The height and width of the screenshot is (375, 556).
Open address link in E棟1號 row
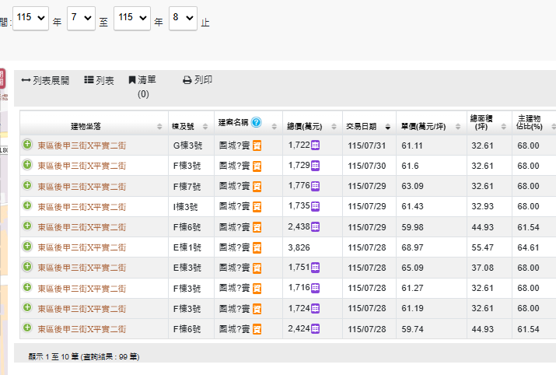(82, 247)
